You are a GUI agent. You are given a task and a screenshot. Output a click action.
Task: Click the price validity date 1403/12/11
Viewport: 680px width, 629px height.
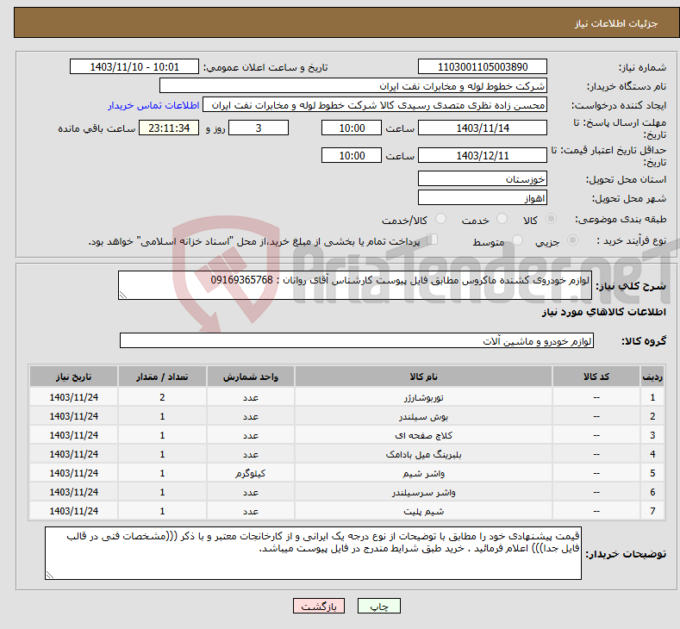pos(483,155)
